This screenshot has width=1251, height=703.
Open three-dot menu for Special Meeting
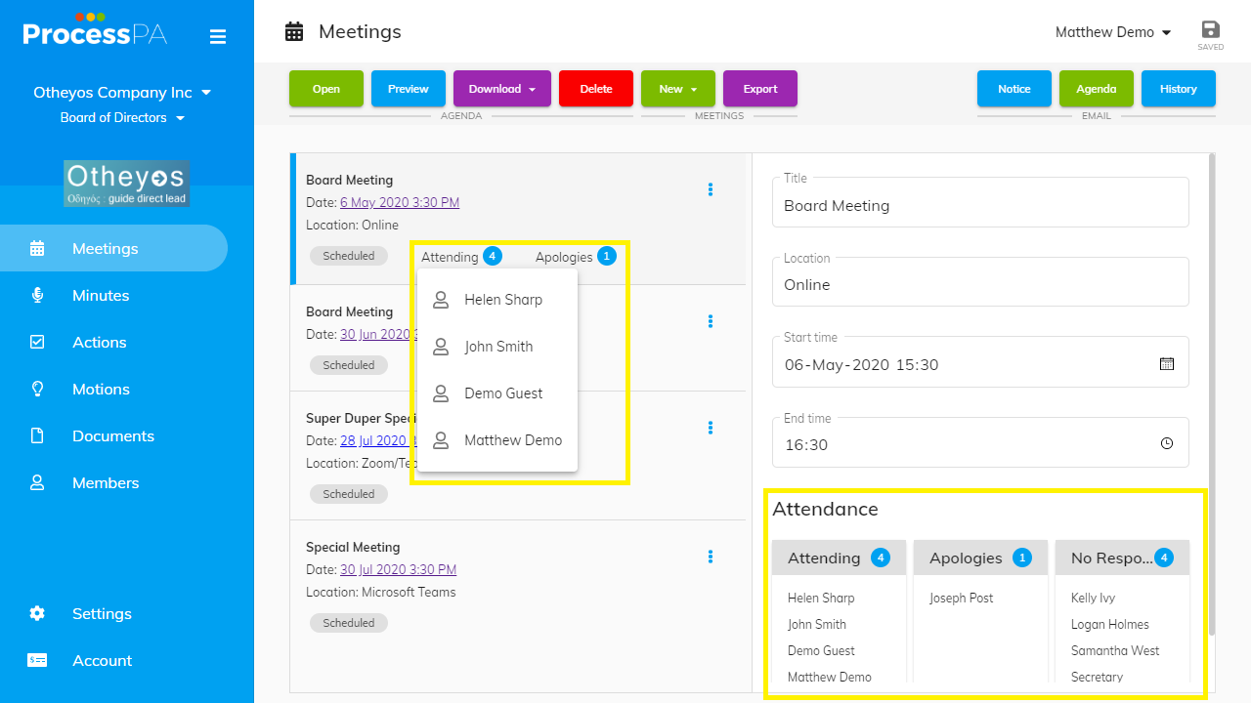tap(711, 557)
